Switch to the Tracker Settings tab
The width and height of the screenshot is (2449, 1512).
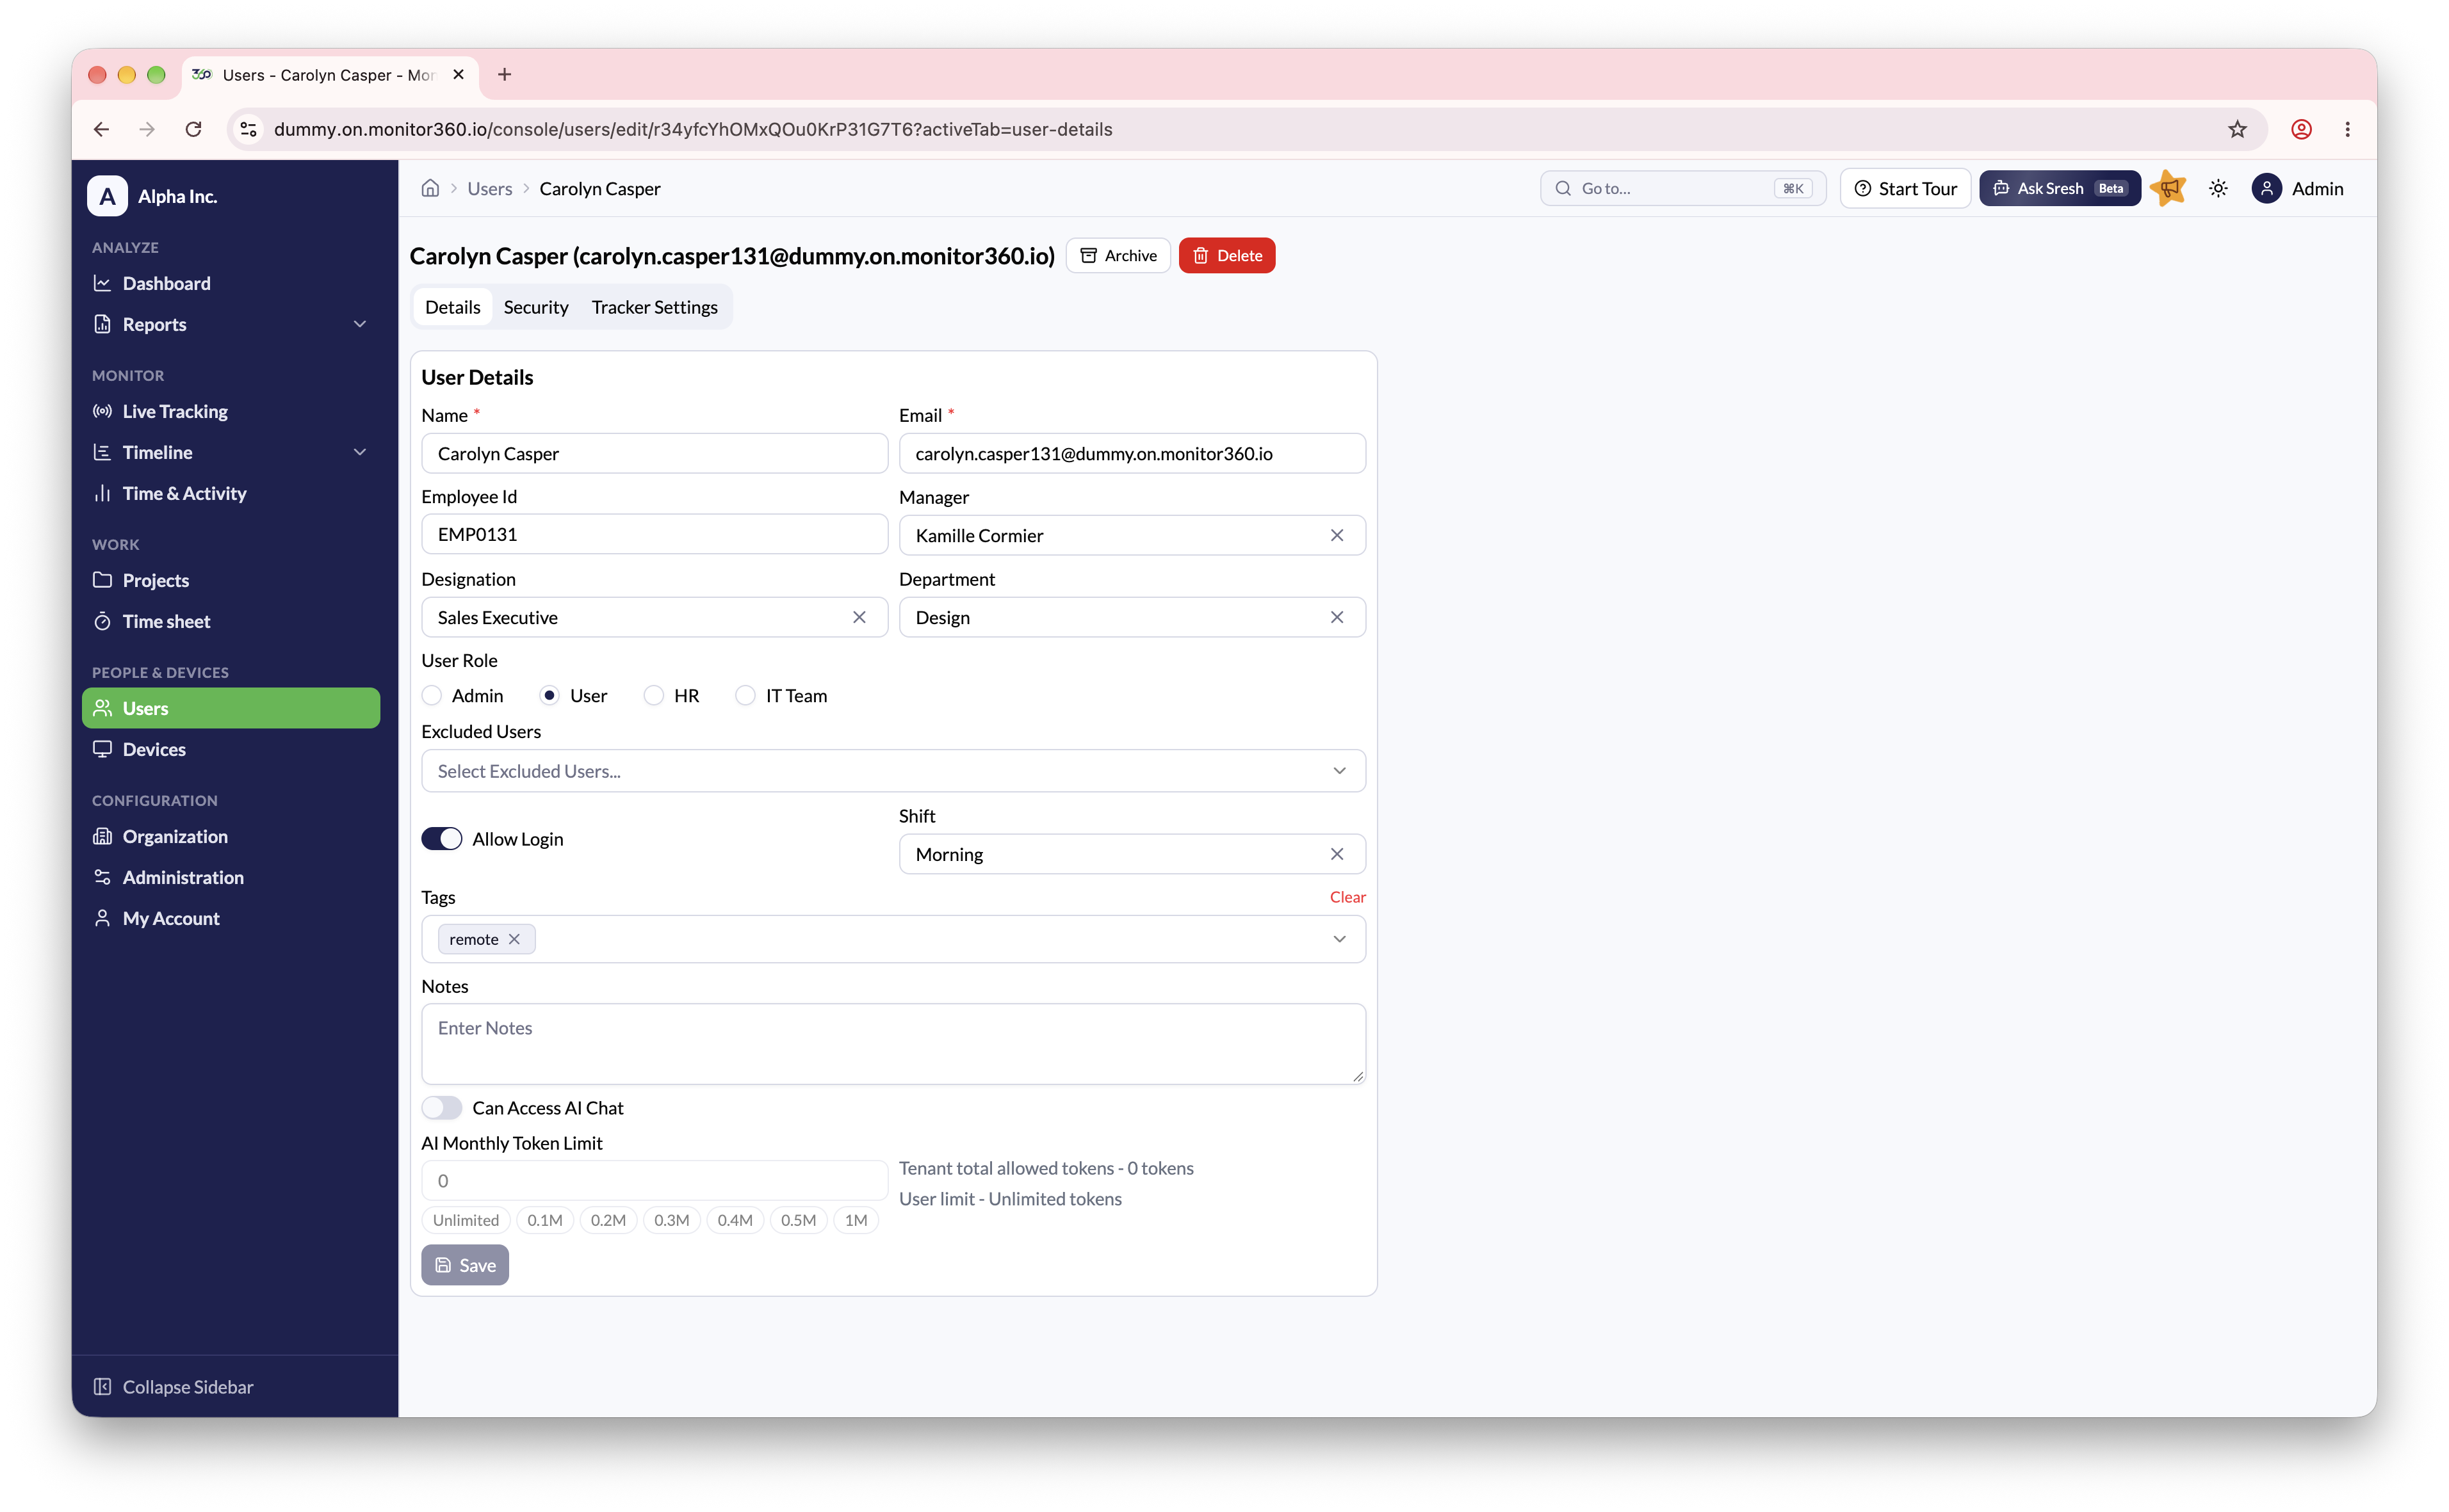click(x=655, y=307)
